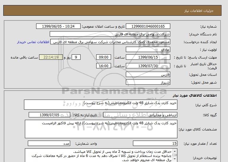This screenshot has width=228, height=162.
Task: Click the label گروه کالا
Action: pos(210,115)
